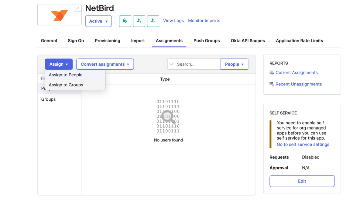The height and width of the screenshot is (201, 360).
Task: Select the Assignments tab
Action: point(169,41)
